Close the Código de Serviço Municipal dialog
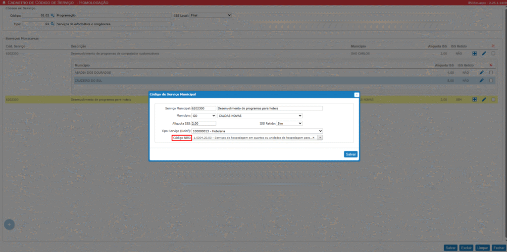Viewport: 507px width, 252px height. [356, 94]
